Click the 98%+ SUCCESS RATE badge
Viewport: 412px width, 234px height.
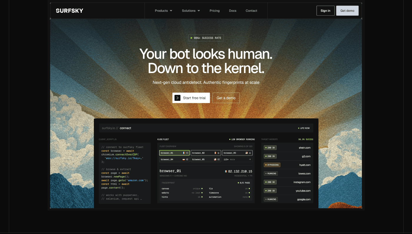206,38
